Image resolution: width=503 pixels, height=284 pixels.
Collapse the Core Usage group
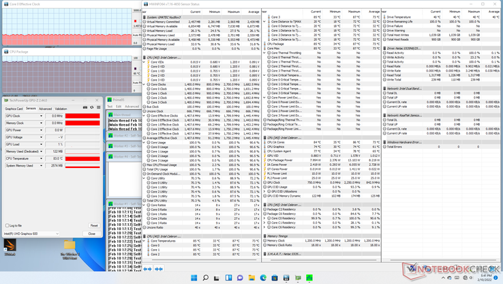[x=144, y=142]
